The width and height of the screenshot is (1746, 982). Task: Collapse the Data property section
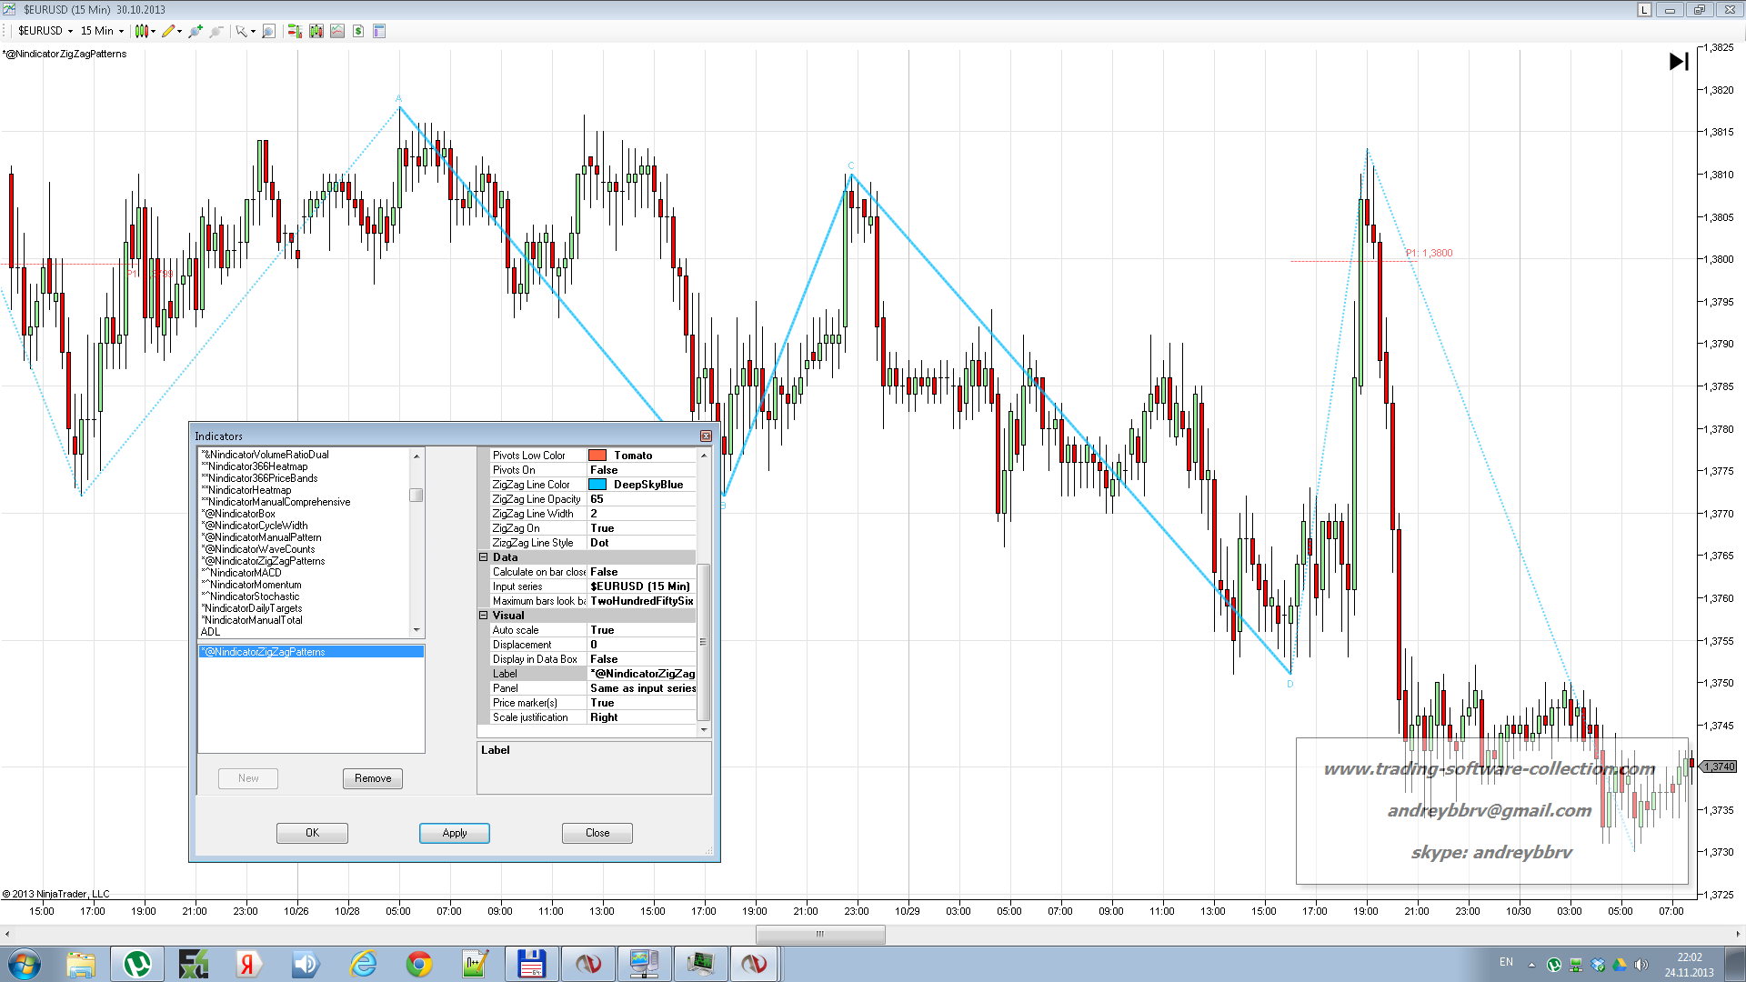pyautogui.click(x=484, y=557)
